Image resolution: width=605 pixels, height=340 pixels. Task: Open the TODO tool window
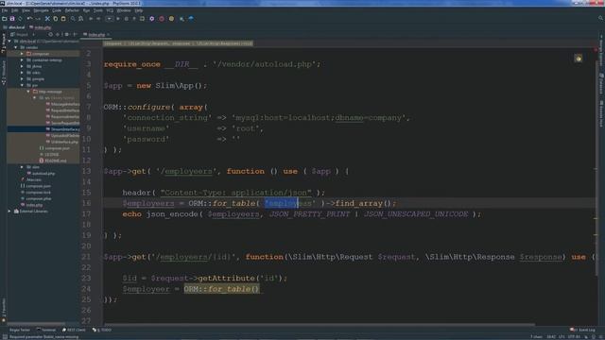[x=102, y=330]
